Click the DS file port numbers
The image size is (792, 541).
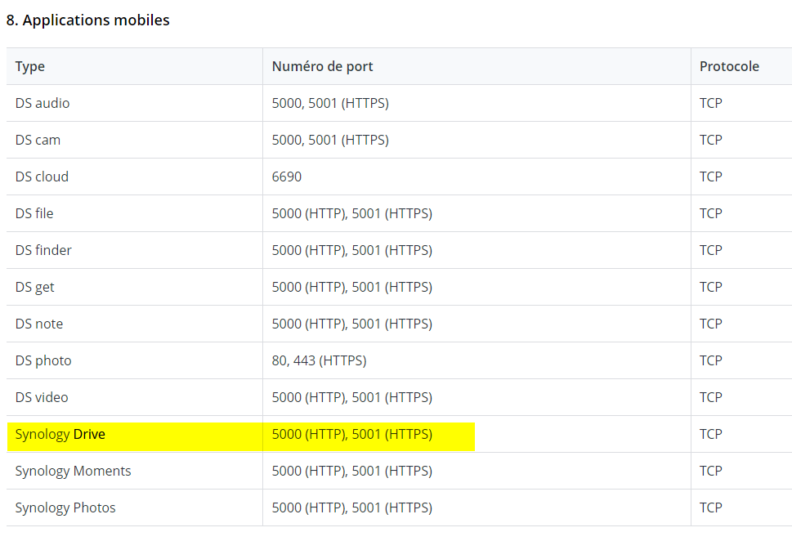(352, 213)
